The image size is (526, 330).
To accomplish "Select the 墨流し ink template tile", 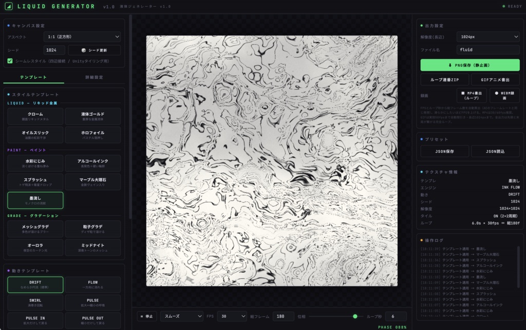I will [35, 200].
